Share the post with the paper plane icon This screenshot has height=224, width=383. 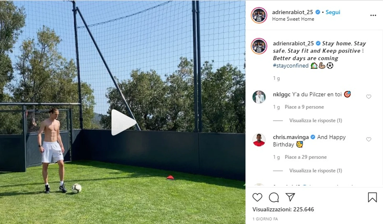point(290,197)
